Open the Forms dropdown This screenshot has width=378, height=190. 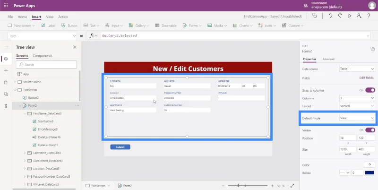pyautogui.click(x=192, y=26)
